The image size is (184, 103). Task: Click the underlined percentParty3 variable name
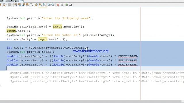pyautogui.click(x=31, y=65)
